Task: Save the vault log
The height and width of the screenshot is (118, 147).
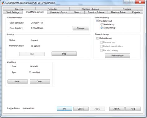Action: click(18, 81)
